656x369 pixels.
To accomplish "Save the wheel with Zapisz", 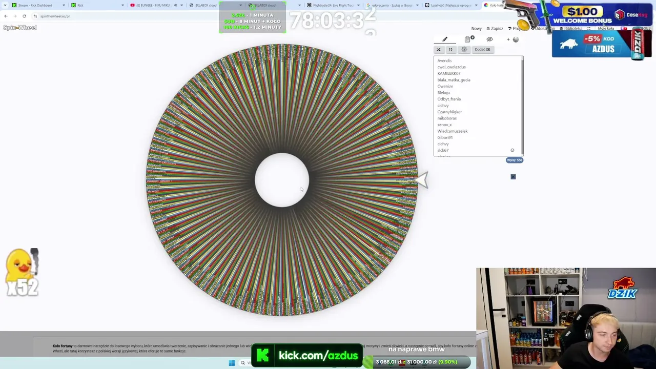I will click(495, 29).
